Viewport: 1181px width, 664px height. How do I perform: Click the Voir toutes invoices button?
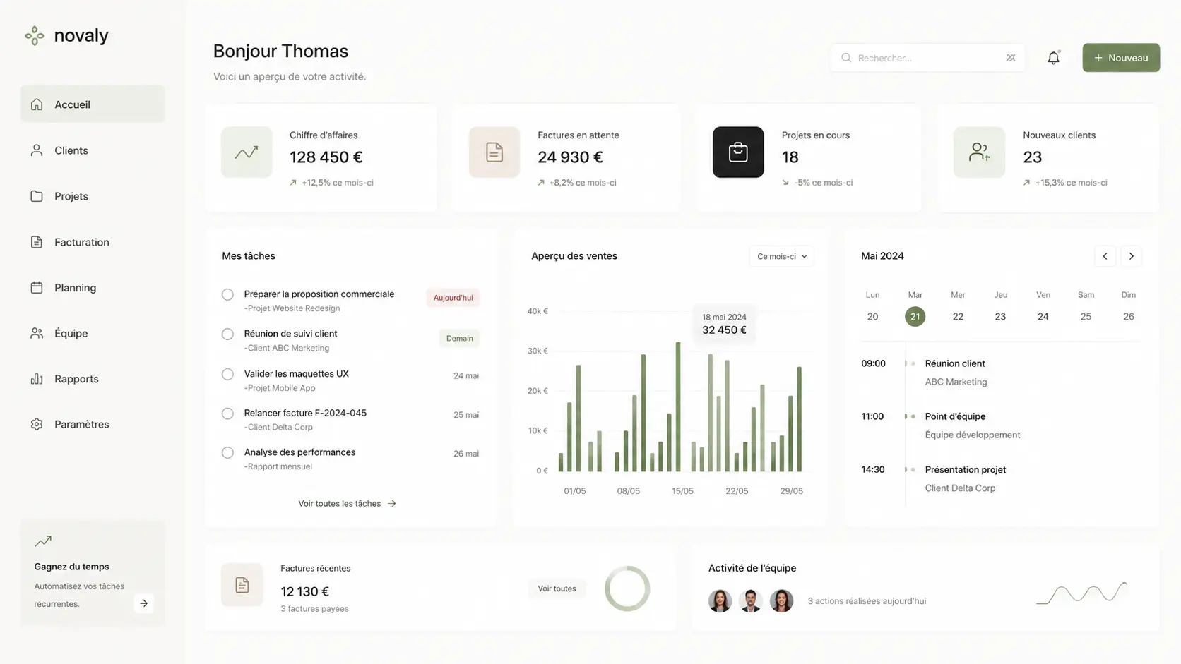[x=557, y=588]
